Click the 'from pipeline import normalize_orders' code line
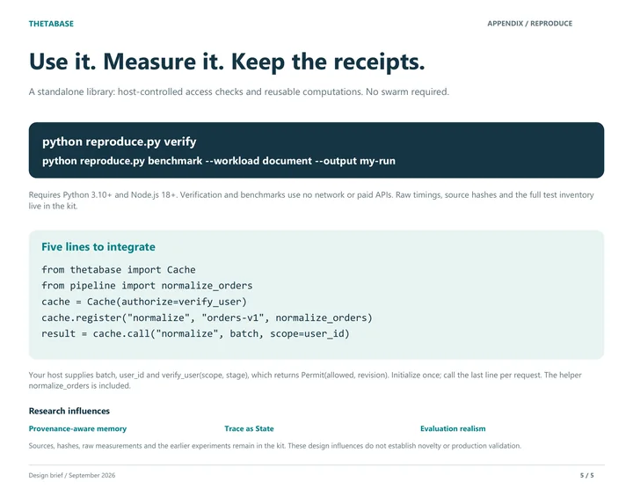Image resolution: width=633 pixels, height=489 pixels. [x=147, y=286]
